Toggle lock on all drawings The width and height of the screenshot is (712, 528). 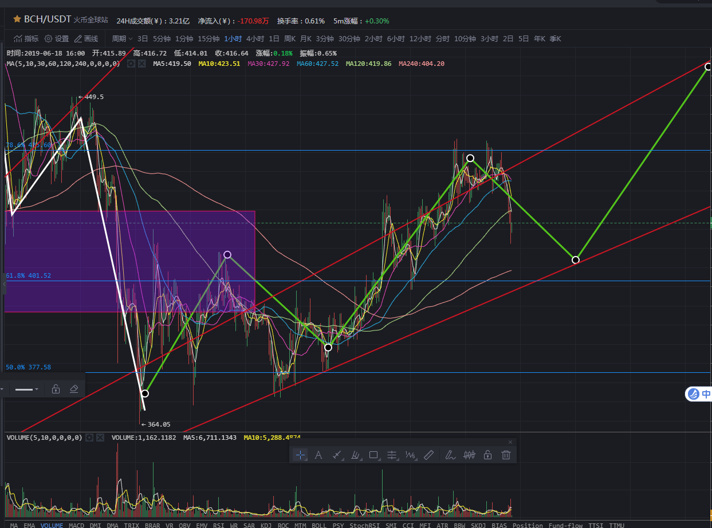pos(487,455)
